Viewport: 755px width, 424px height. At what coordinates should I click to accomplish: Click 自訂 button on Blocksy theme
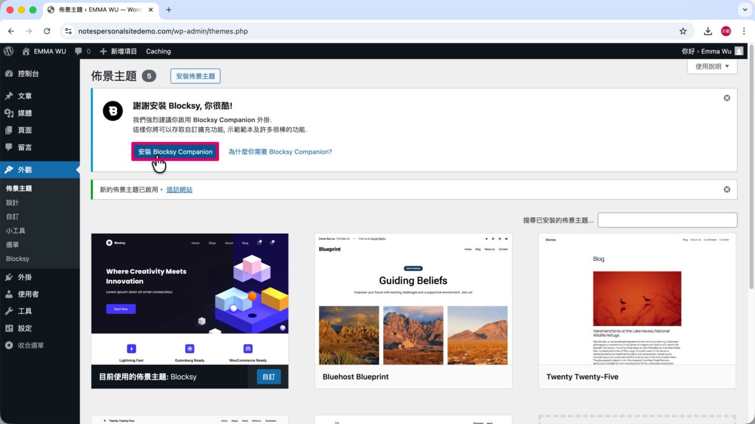tap(268, 377)
